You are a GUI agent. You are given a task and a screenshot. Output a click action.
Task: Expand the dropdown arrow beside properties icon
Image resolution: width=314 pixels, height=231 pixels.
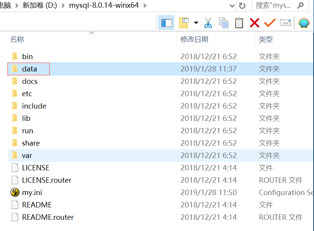(196, 23)
